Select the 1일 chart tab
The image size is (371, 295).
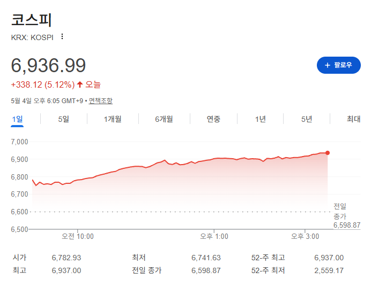tap(17, 119)
